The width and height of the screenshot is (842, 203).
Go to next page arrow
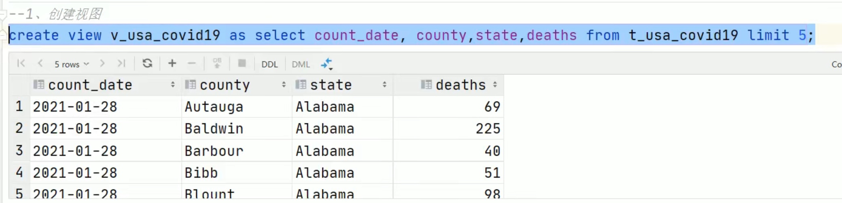102,63
